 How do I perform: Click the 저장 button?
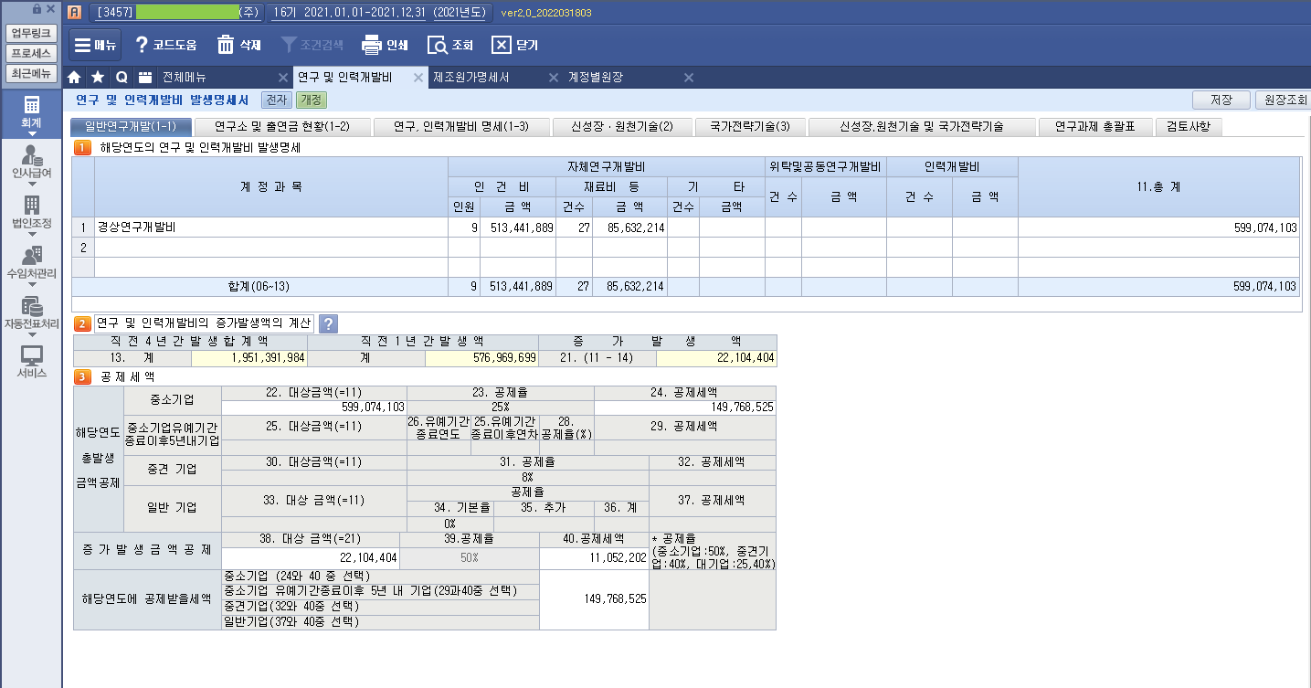[1221, 100]
